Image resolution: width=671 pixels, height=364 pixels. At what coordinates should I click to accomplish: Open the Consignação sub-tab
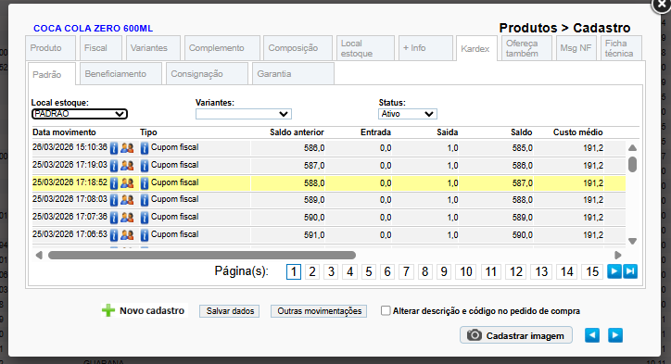point(207,73)
